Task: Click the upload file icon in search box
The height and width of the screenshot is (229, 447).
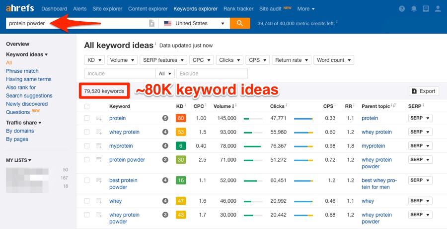Action: [152, 23]
